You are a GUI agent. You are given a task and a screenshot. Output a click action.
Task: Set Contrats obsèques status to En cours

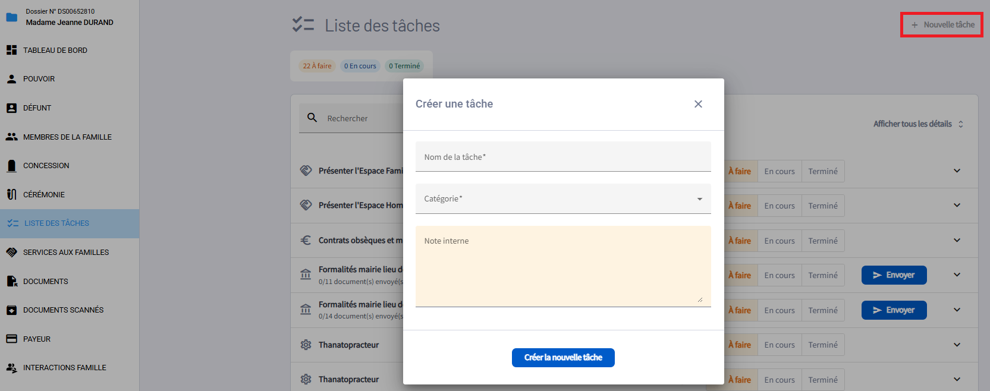(779, 241)
